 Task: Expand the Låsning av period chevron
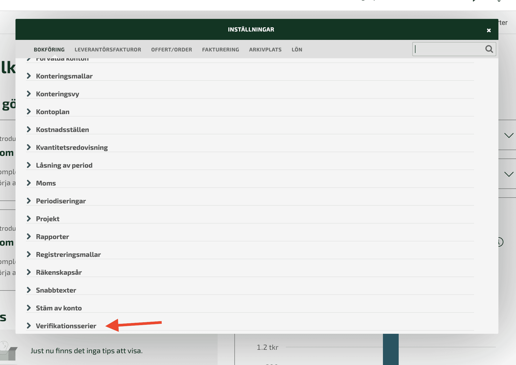[x=29, y=165]
